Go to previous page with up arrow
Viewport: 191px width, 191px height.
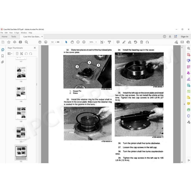point(40,42)
